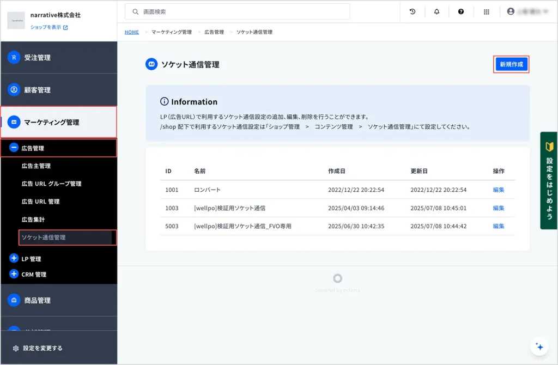Image resolution: width=558 pixels, height=365 pixels.
Task: Click the HOME breadcrumb link
Action: click(x=132, y=32)
